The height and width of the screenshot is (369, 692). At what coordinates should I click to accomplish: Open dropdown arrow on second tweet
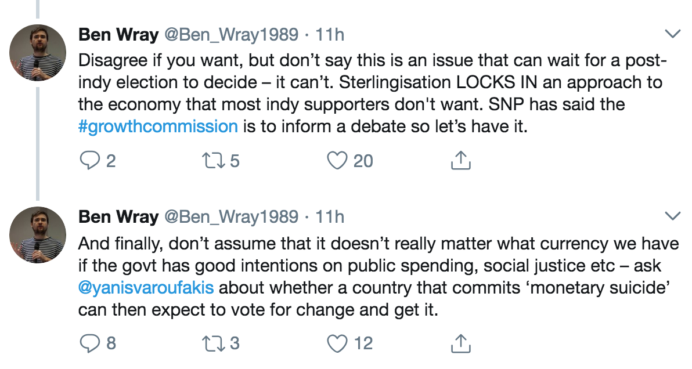coord(672,217)
